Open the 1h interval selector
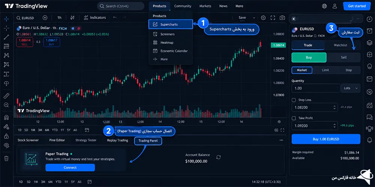Screen dimensions: 375x187 (59, 18)
